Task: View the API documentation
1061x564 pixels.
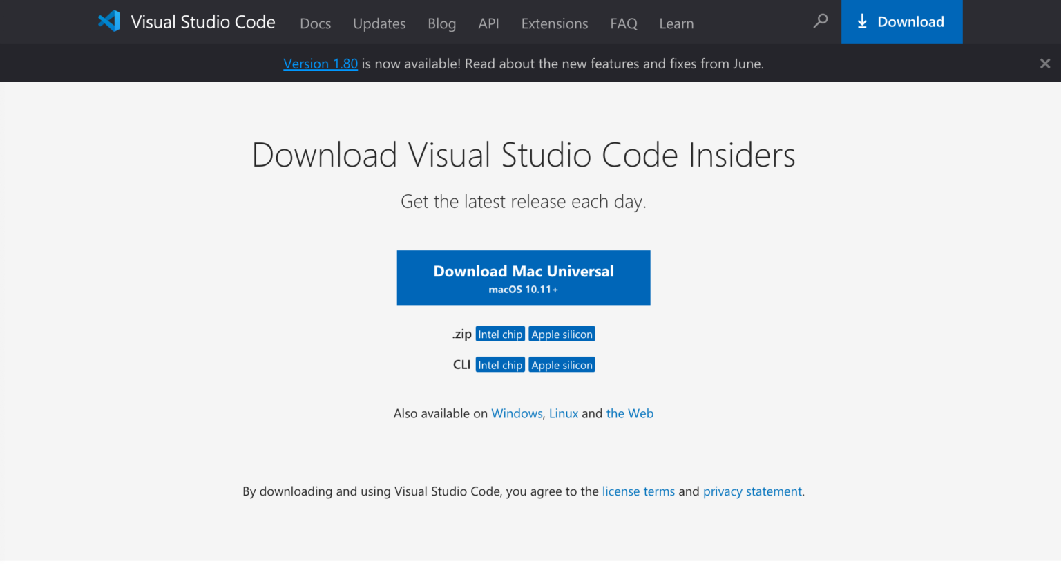Action: click(x=488, y=23)
